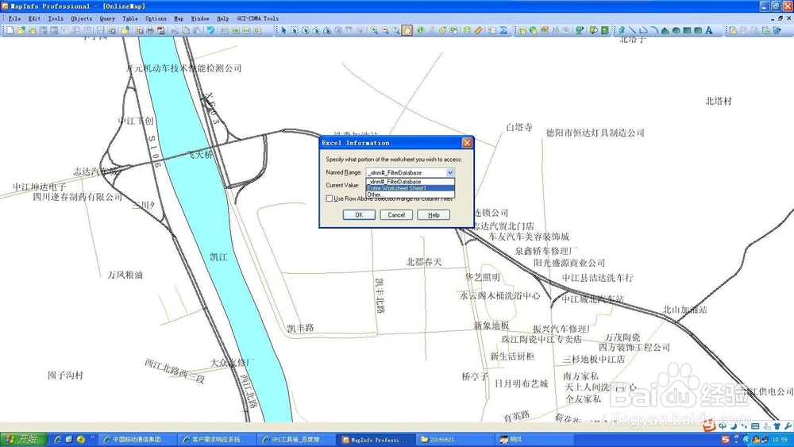Viewport: 794px width, 447px height.
Task: Check Use Row Above Selected Range checkbox
Action: coord(330,198)
